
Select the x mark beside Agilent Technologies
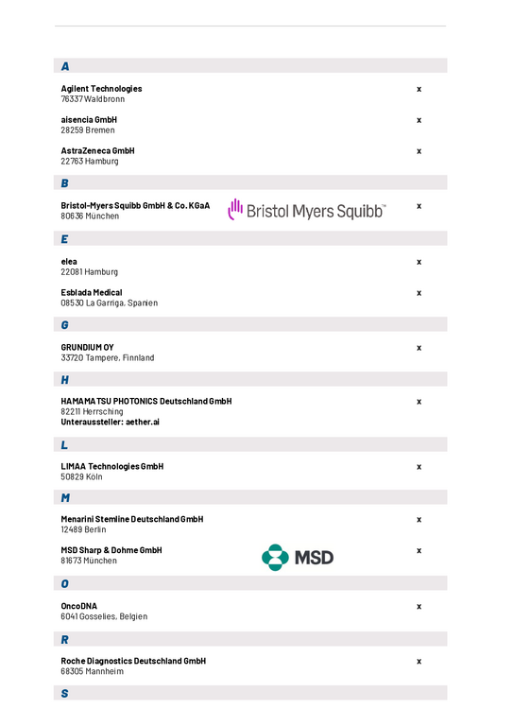[419, 89]
